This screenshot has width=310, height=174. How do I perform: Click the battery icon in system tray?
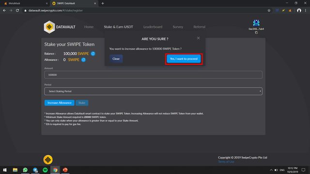(276, 170)
